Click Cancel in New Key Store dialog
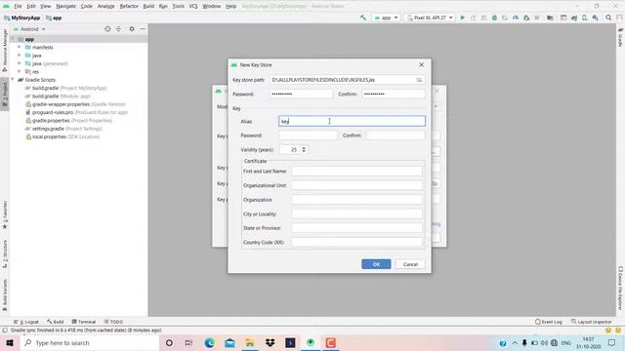Image resolution: width=625 pixels, height=351 pixels. tap(410, 264)
